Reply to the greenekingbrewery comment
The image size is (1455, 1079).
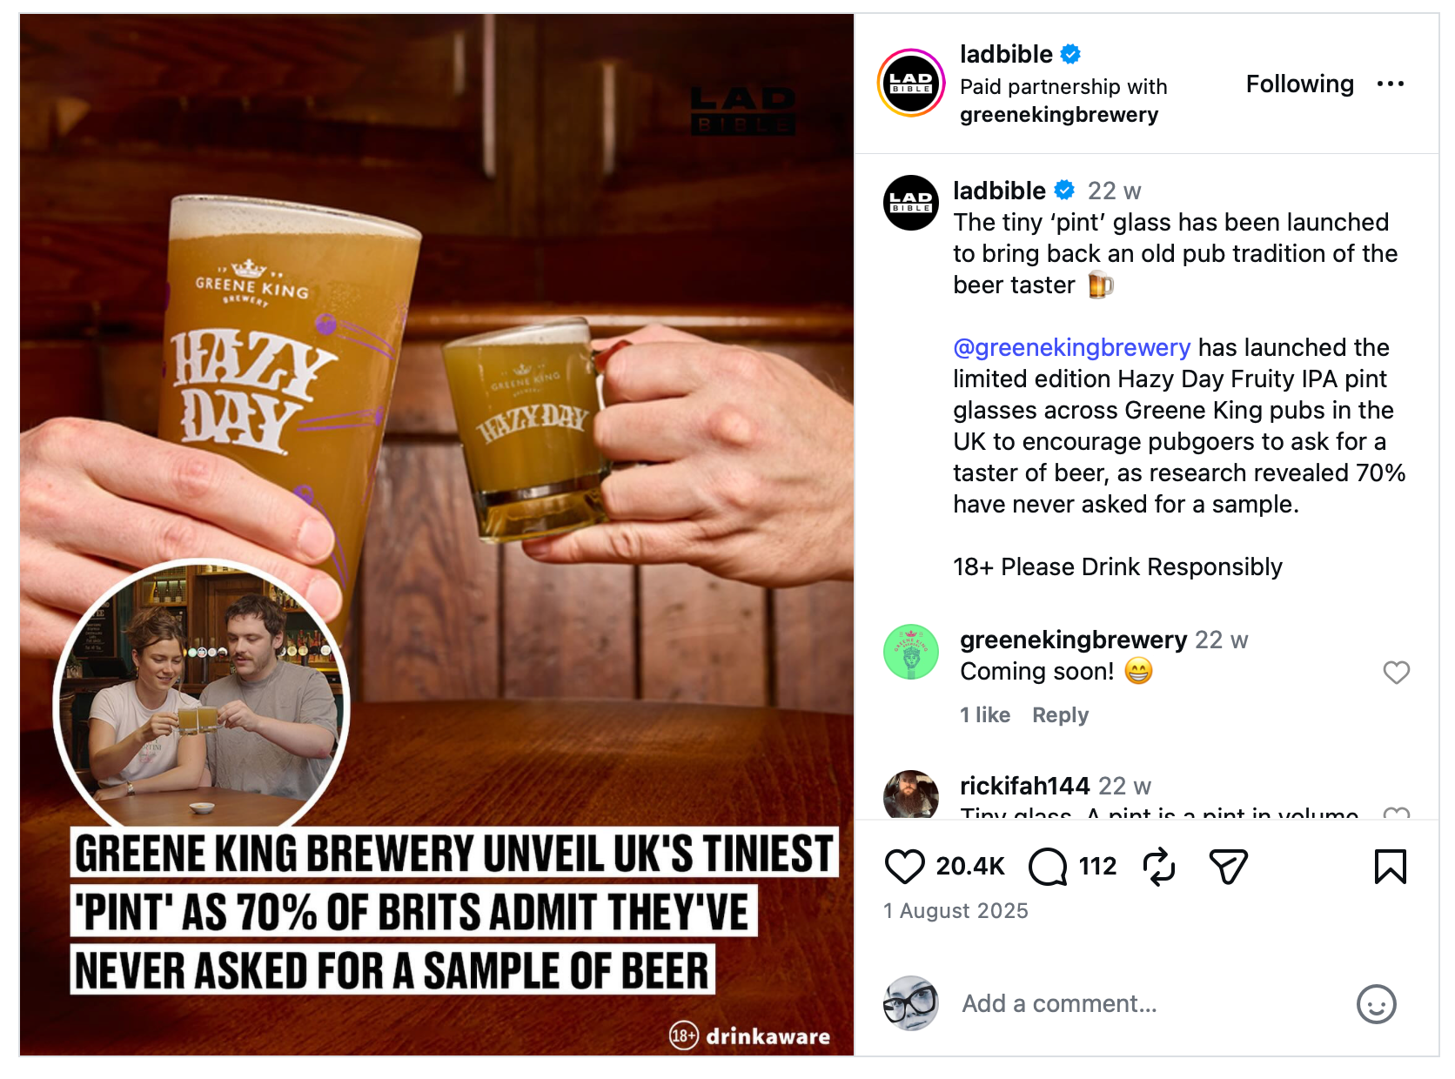(x=1060, y=715)
